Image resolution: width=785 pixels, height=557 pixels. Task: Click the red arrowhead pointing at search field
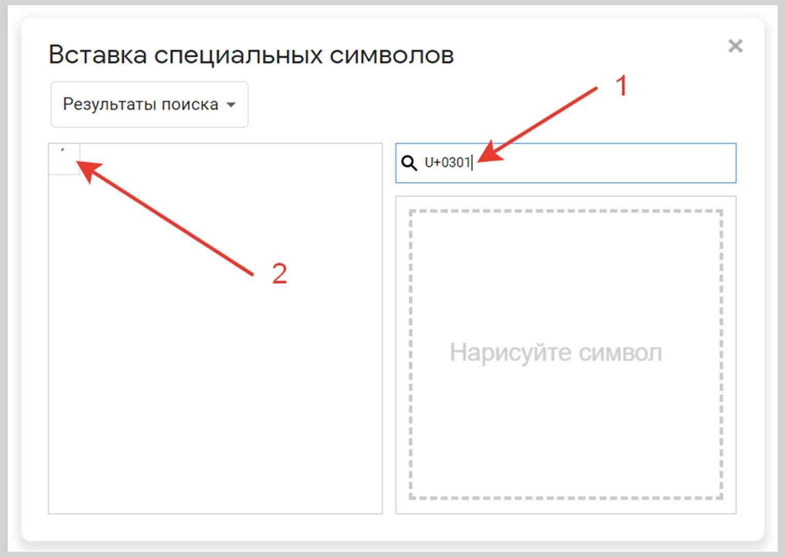[x=489, y=153]
